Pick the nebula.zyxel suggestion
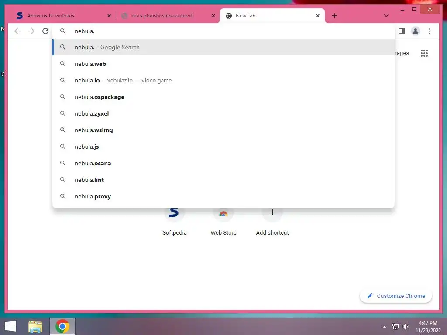The height and width of the screenshot is (335, 447). click(x=223, y=113)
